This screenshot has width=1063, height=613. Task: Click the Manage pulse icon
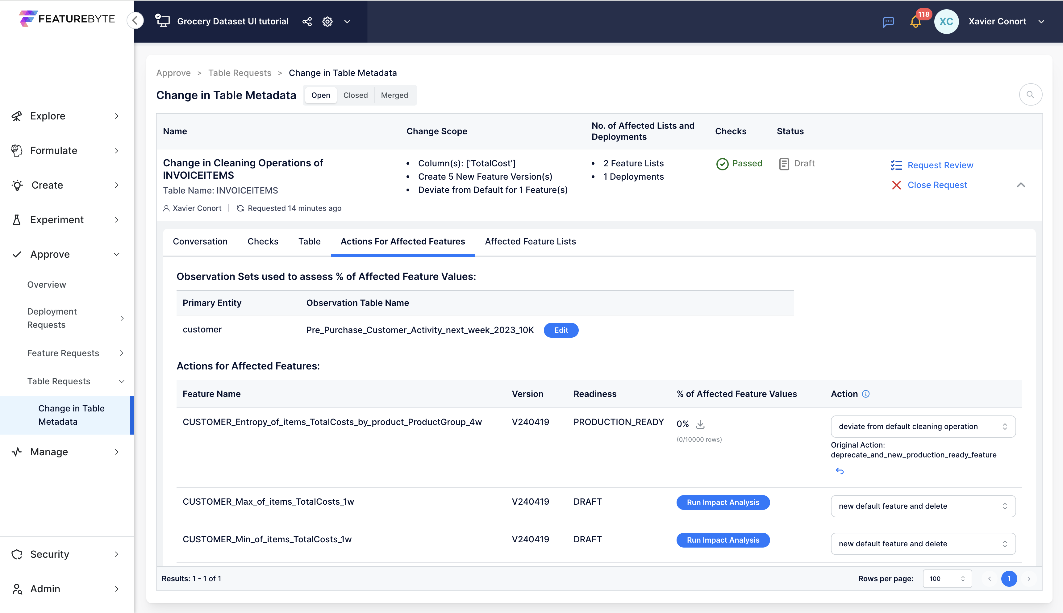click(17, 451)
